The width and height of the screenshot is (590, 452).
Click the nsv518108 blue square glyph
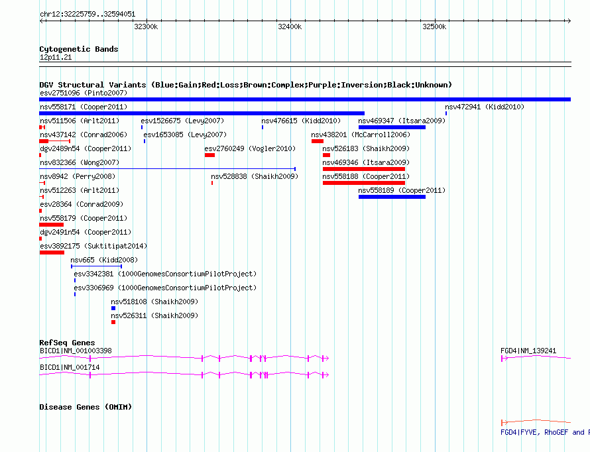113,308
